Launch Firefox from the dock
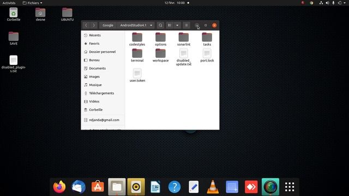Image resolution: width=349 pixels, height=196 pixels. point(59,187)
